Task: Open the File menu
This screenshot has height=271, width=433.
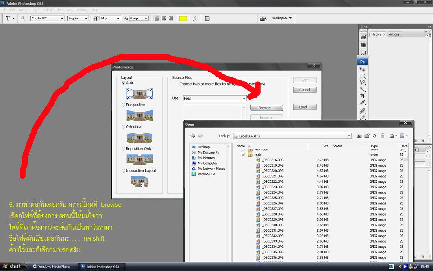Action: (x=4, y=10)
